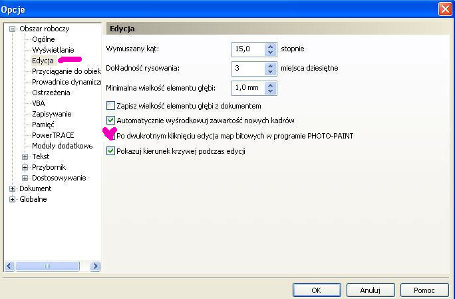Expand the Globalne tree node
Screen dimensions: 455x299
pyautogui.click(x=12, y=199)
